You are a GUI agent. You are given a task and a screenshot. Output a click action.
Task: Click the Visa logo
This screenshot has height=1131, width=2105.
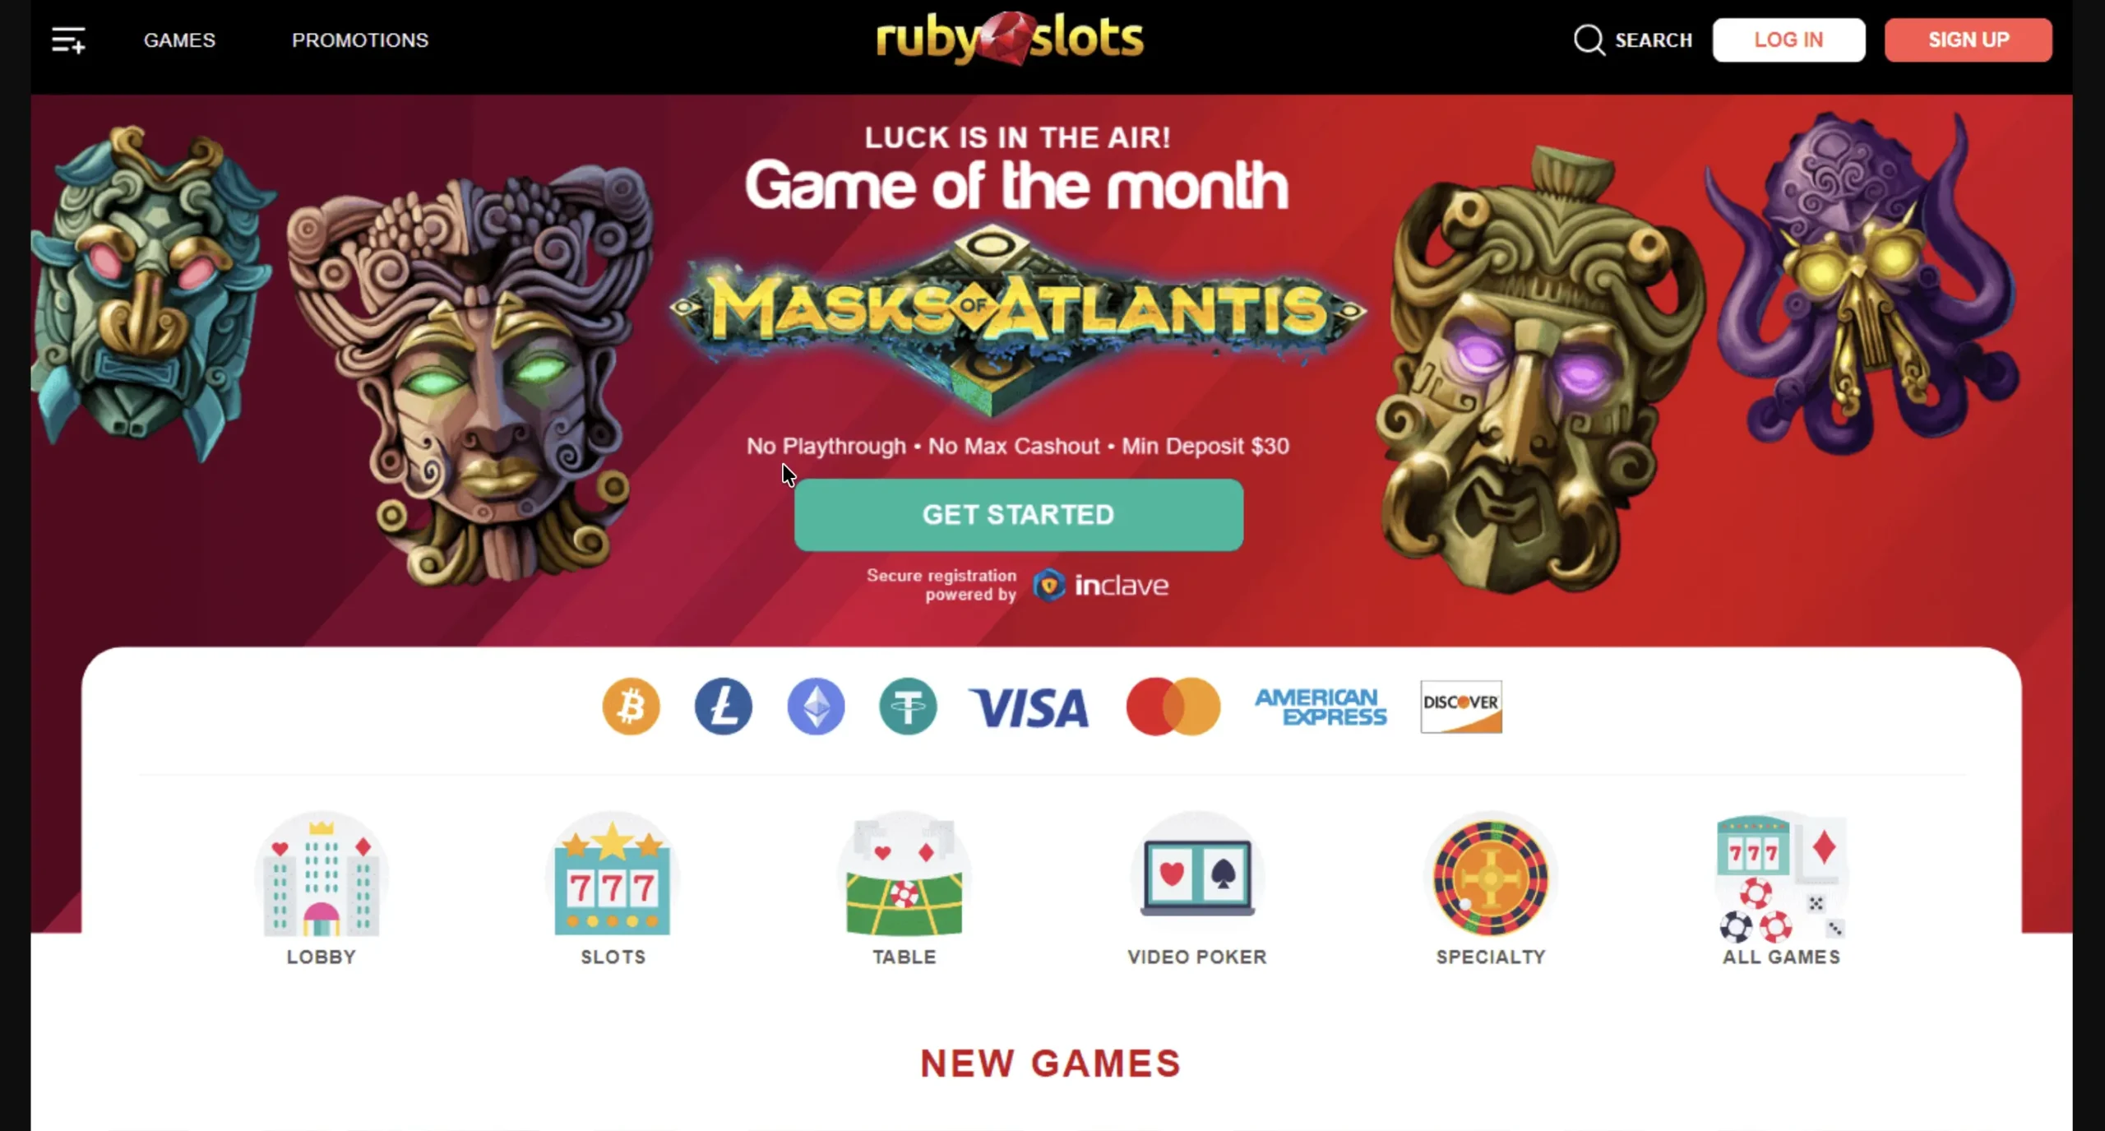1029,707
